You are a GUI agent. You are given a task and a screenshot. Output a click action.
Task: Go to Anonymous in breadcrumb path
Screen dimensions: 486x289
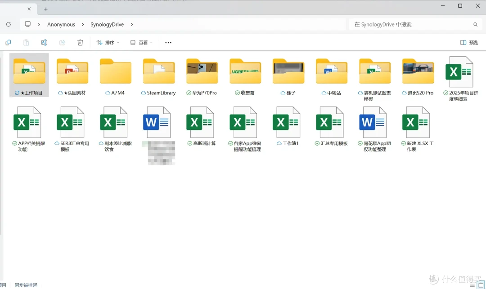coord(61,24)
